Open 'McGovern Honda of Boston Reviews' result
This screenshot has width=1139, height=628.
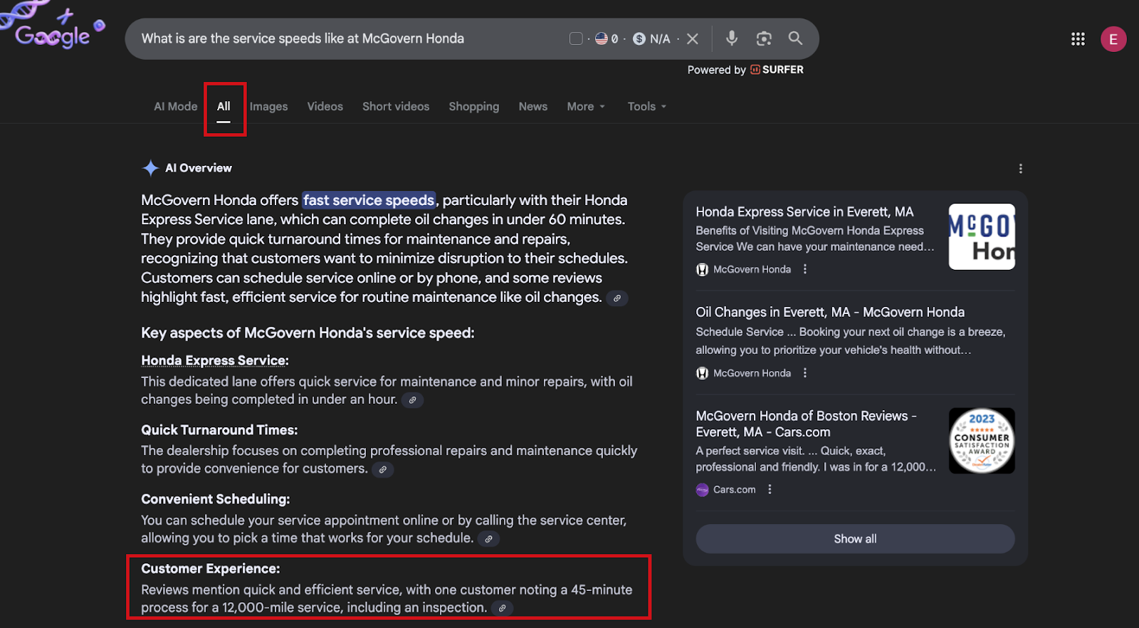(806, 424)
